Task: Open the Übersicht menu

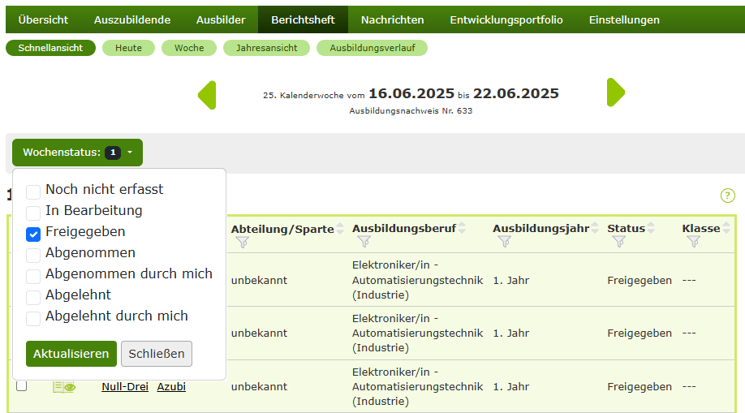Action: click(x=43, y=20)
